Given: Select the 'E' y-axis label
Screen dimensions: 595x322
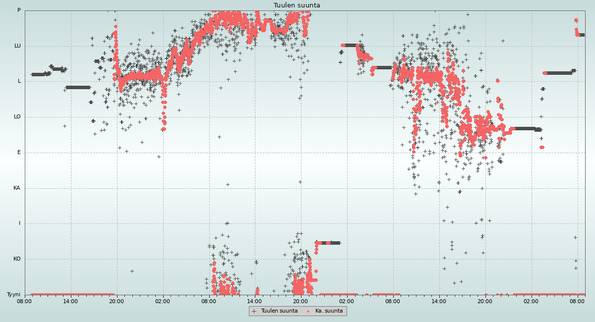Looking at the screenshot, I should (x=19, y=153).
